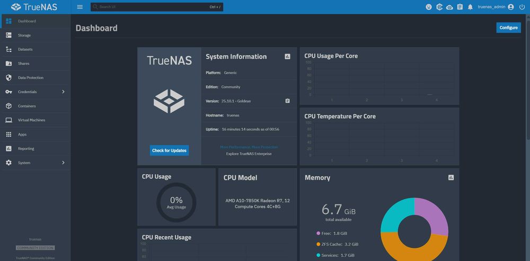The height and width of the screenshot is (261, 530).
Task: Click 6.7 GiB total available text
Action: (338, 212)
